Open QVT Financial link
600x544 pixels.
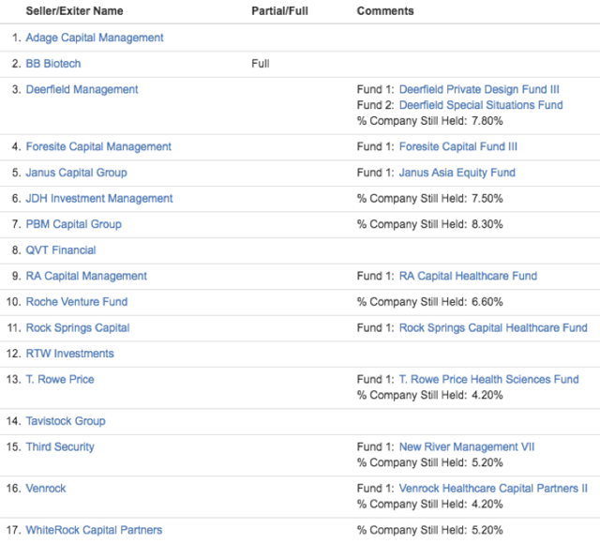click(x=60, y=250)
